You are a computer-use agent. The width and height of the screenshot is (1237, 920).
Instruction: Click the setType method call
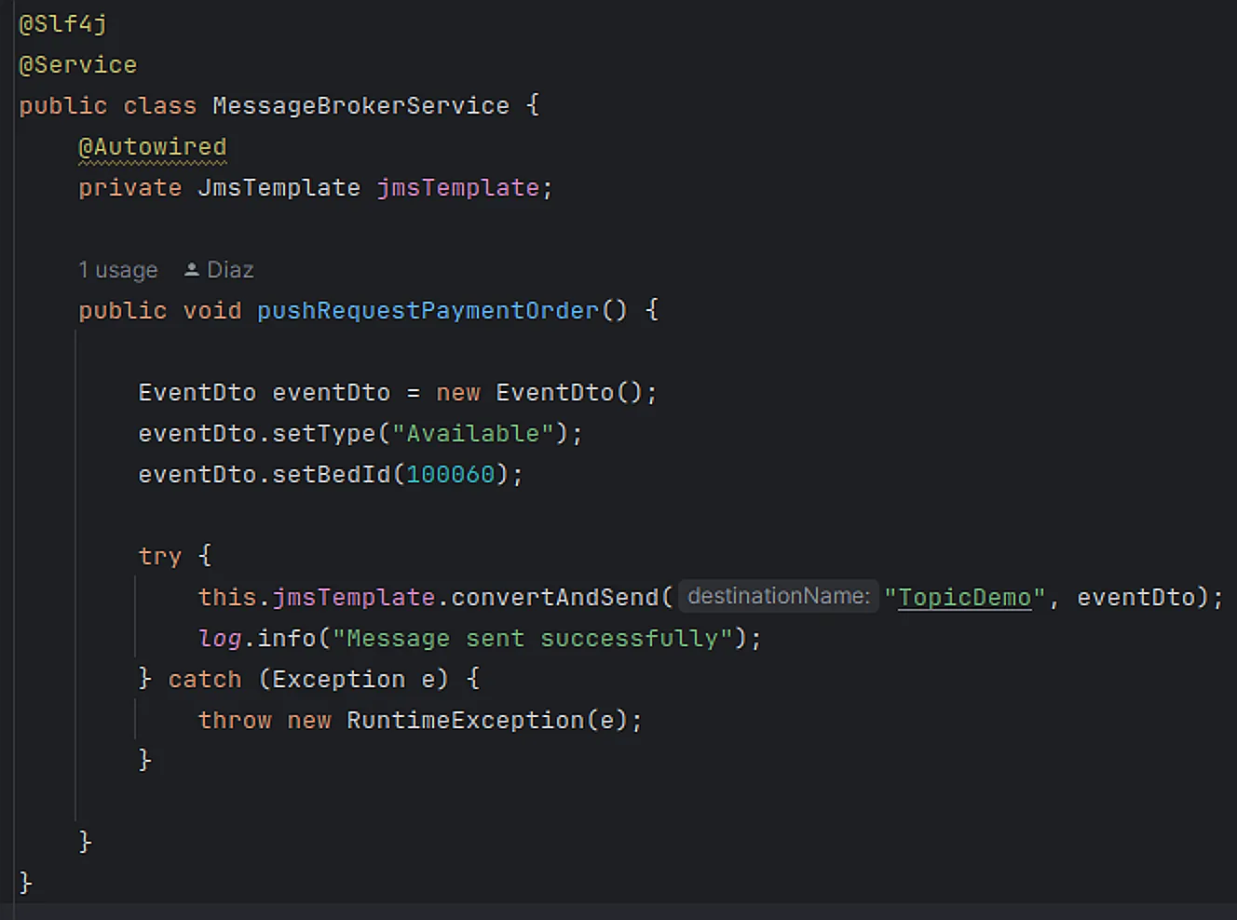(323, 434)
